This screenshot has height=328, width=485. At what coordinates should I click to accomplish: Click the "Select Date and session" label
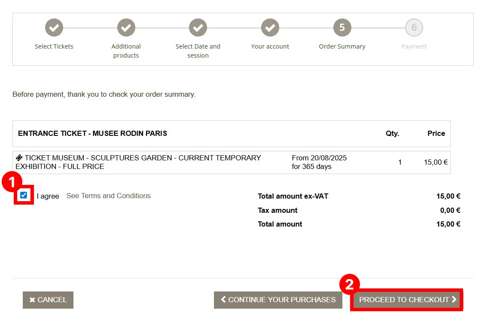tap(198, 51)
